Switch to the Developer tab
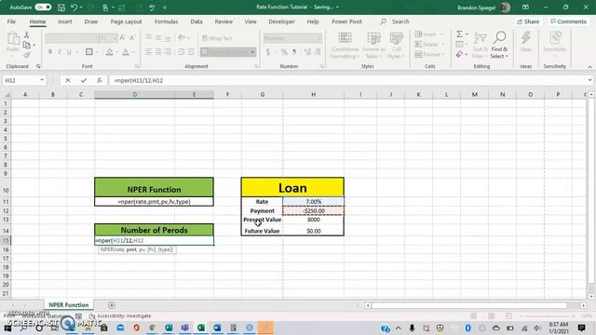 281,21
